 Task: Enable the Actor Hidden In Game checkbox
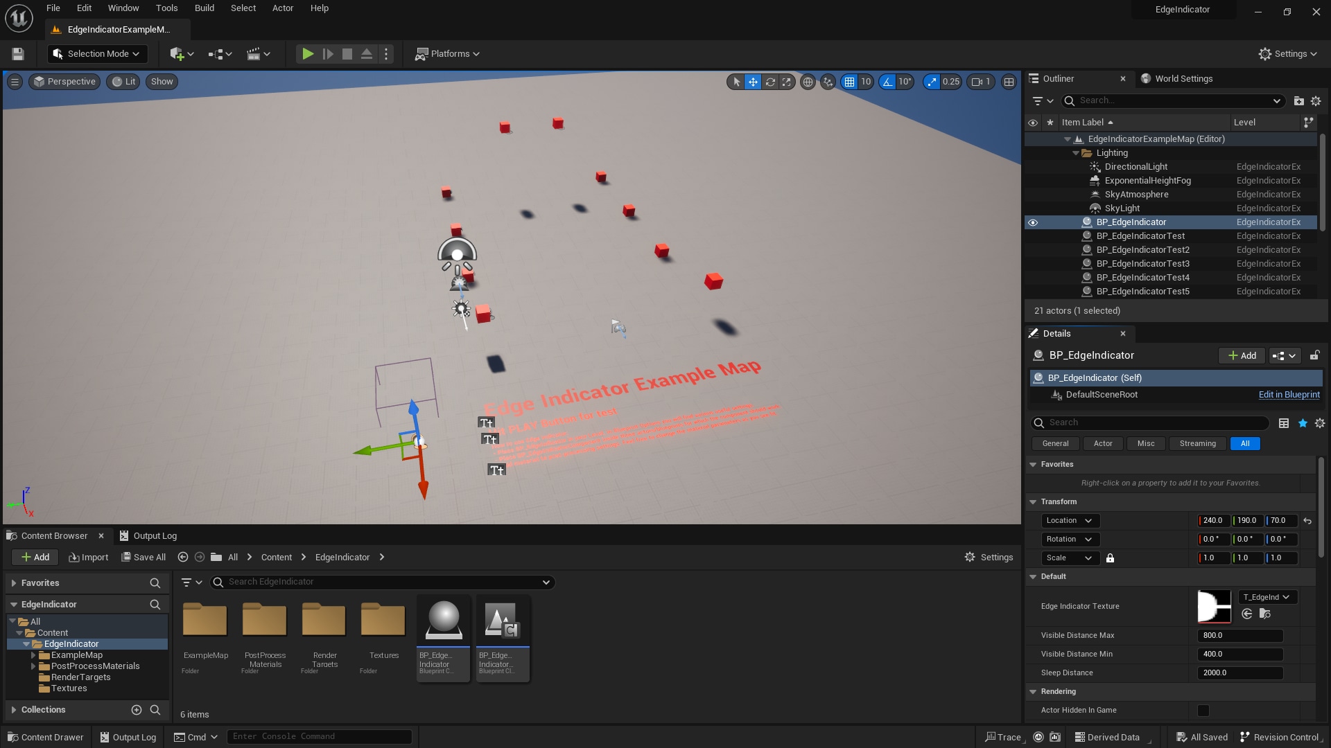[1203, 710]
